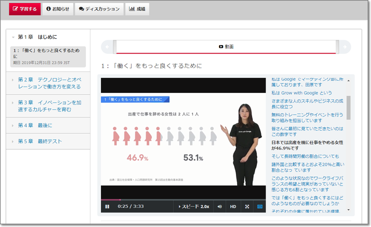Go to next unit with right arrow
Viewport: 371px width, 227px height.
tap(345, 47)
